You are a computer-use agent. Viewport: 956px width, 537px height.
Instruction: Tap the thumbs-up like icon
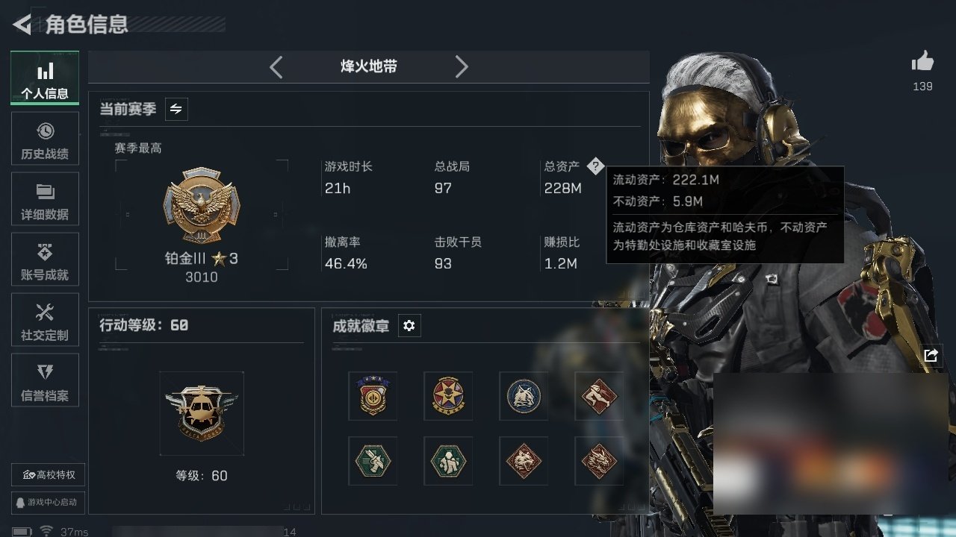pyautogui.click(x=922, y=61)
